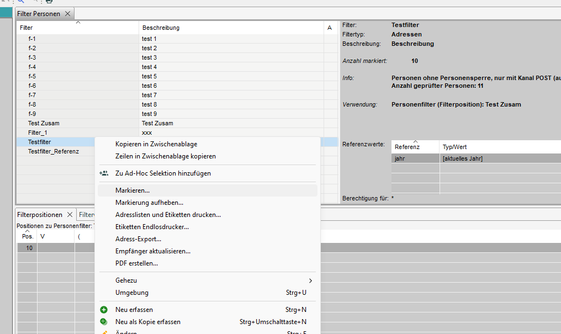Click the print icon in the top toolbar

[49, 2]
